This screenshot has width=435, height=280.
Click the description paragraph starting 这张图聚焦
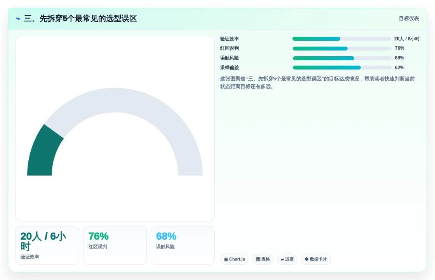317,83
